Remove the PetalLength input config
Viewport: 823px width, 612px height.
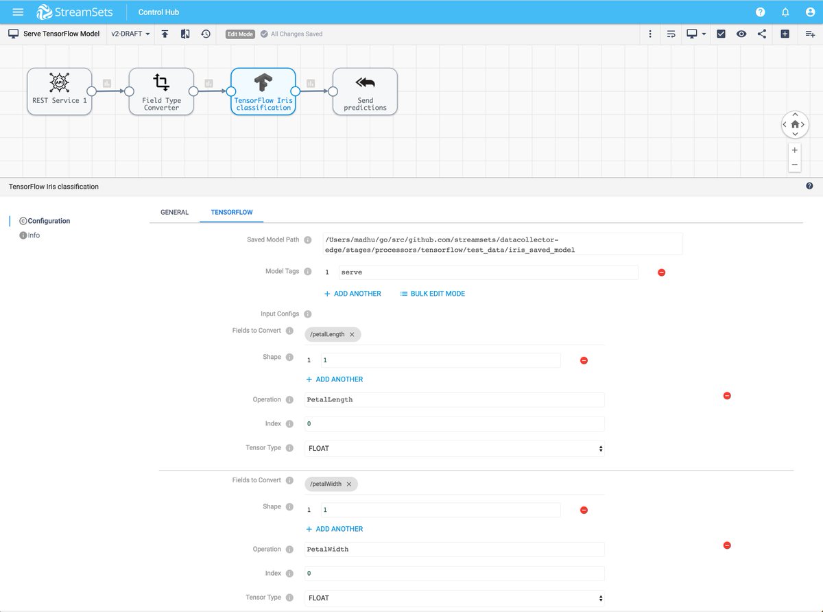coord(726,395)
